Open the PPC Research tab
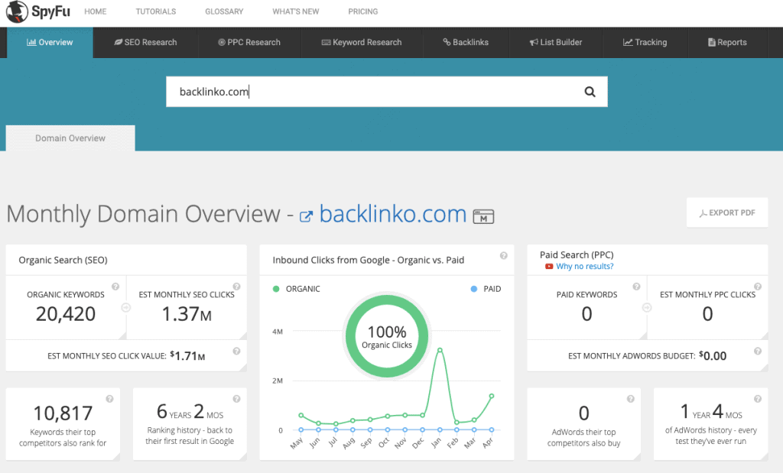 249,43
